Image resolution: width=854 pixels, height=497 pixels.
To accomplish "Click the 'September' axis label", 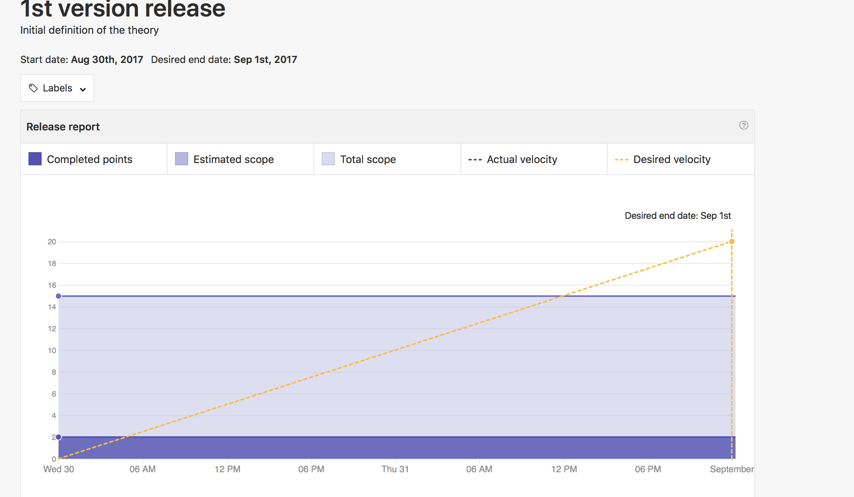I will (732, 469).
